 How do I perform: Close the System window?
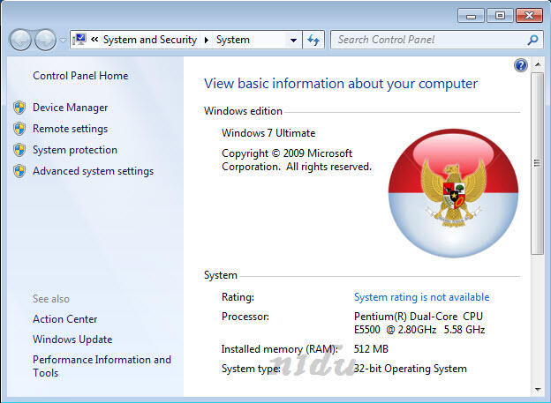[x=530, y=16]
